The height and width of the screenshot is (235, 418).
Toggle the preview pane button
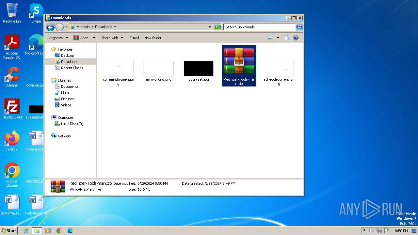(286, 38)
